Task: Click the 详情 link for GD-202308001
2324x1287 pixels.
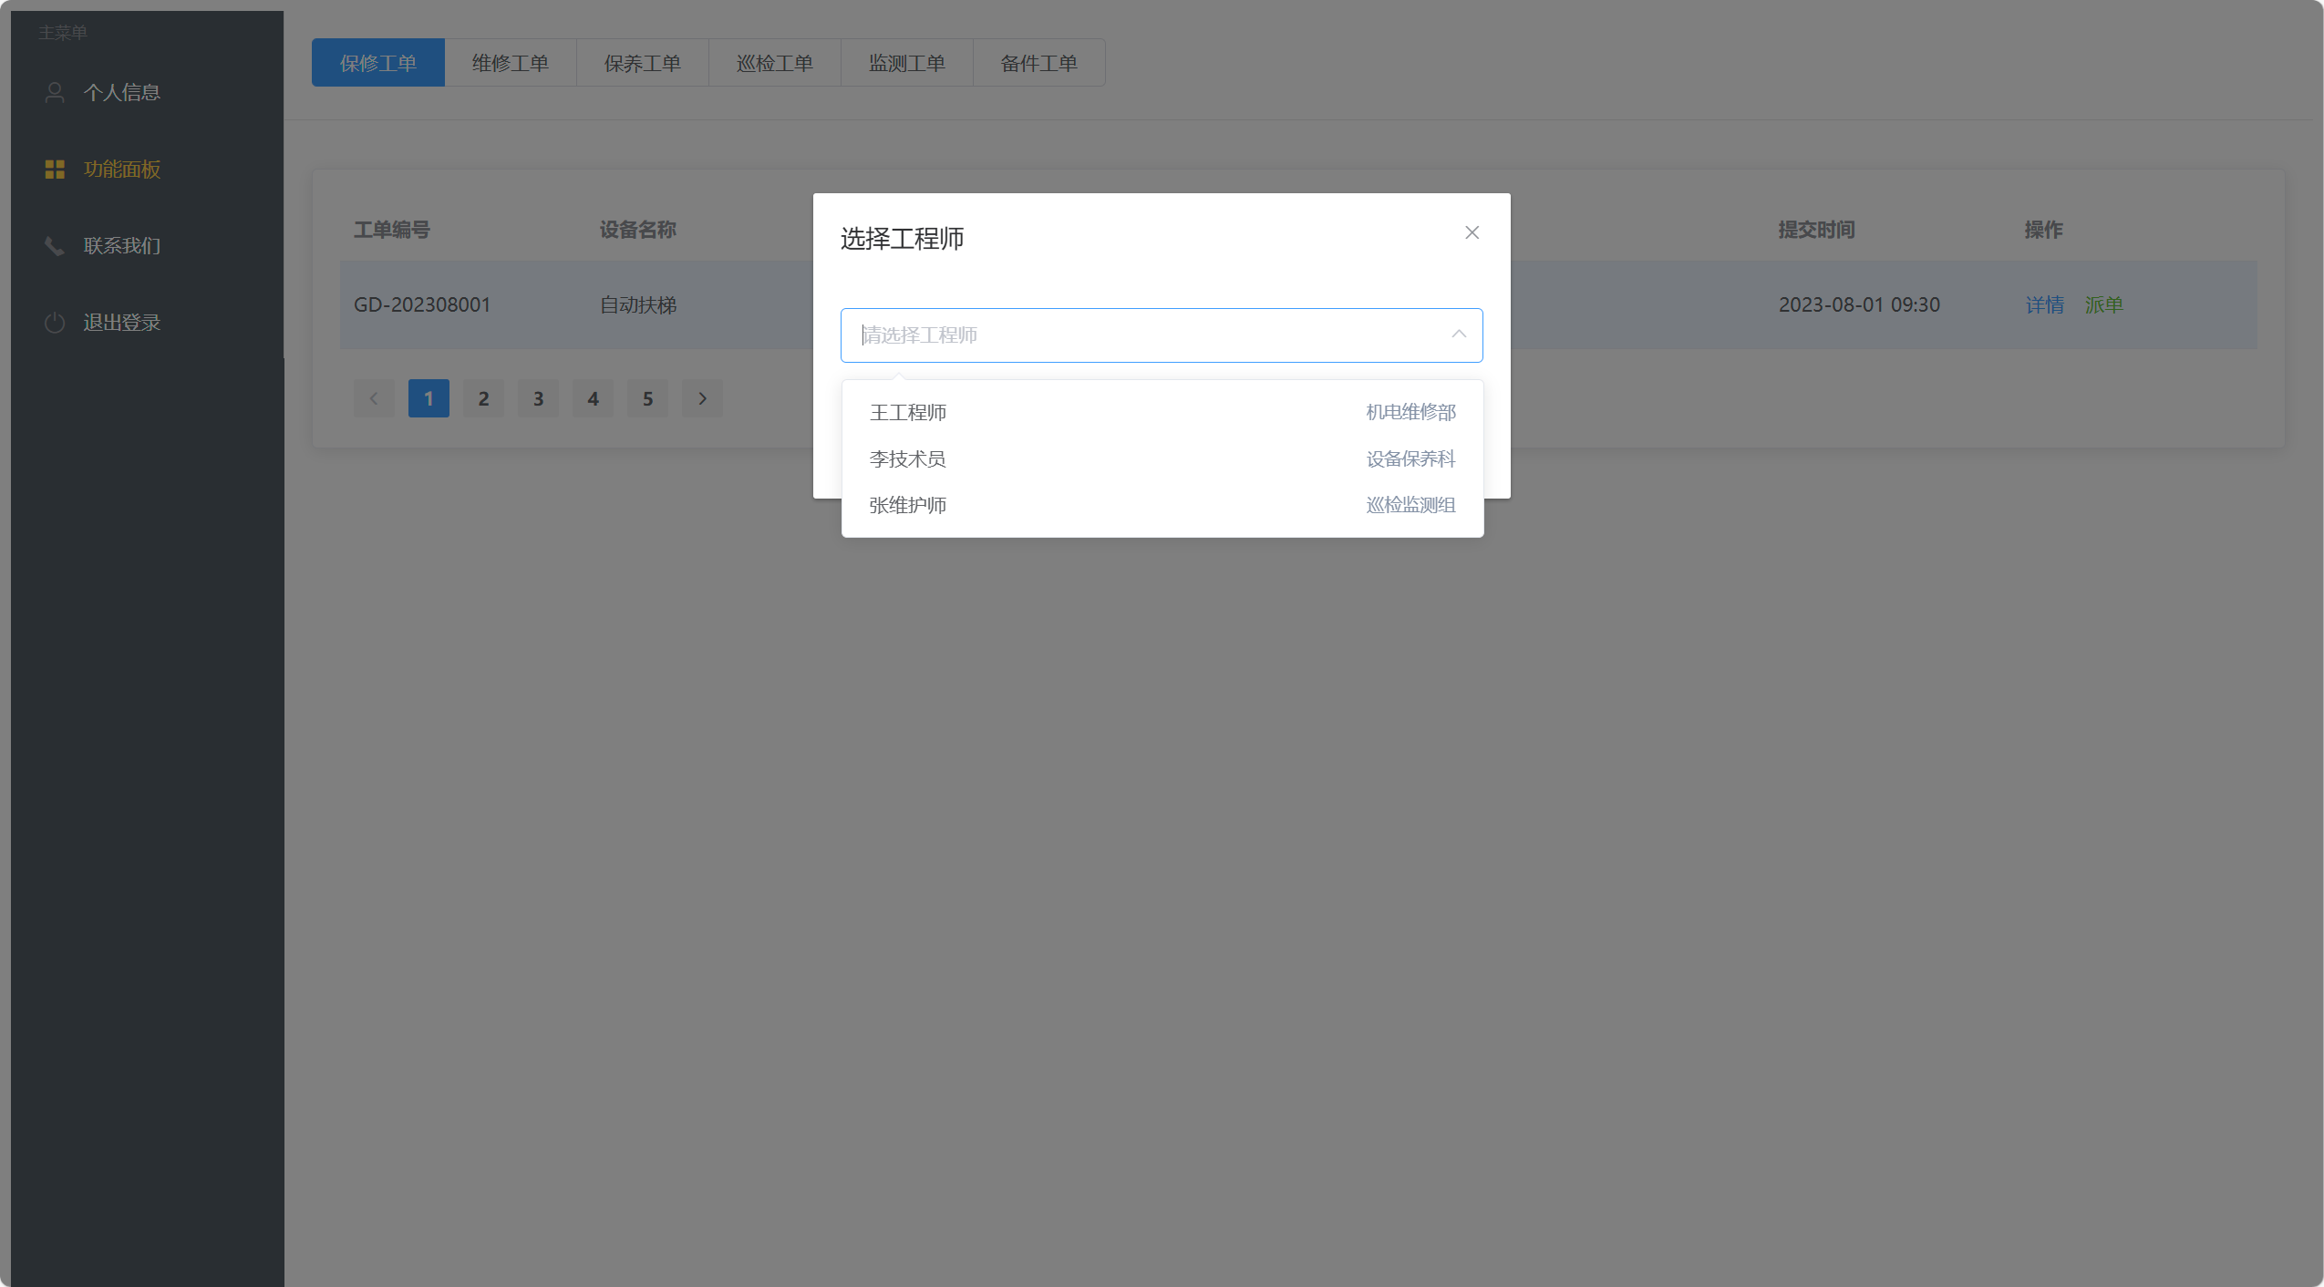Action: pyautogui.click(x=2044, y=305)
